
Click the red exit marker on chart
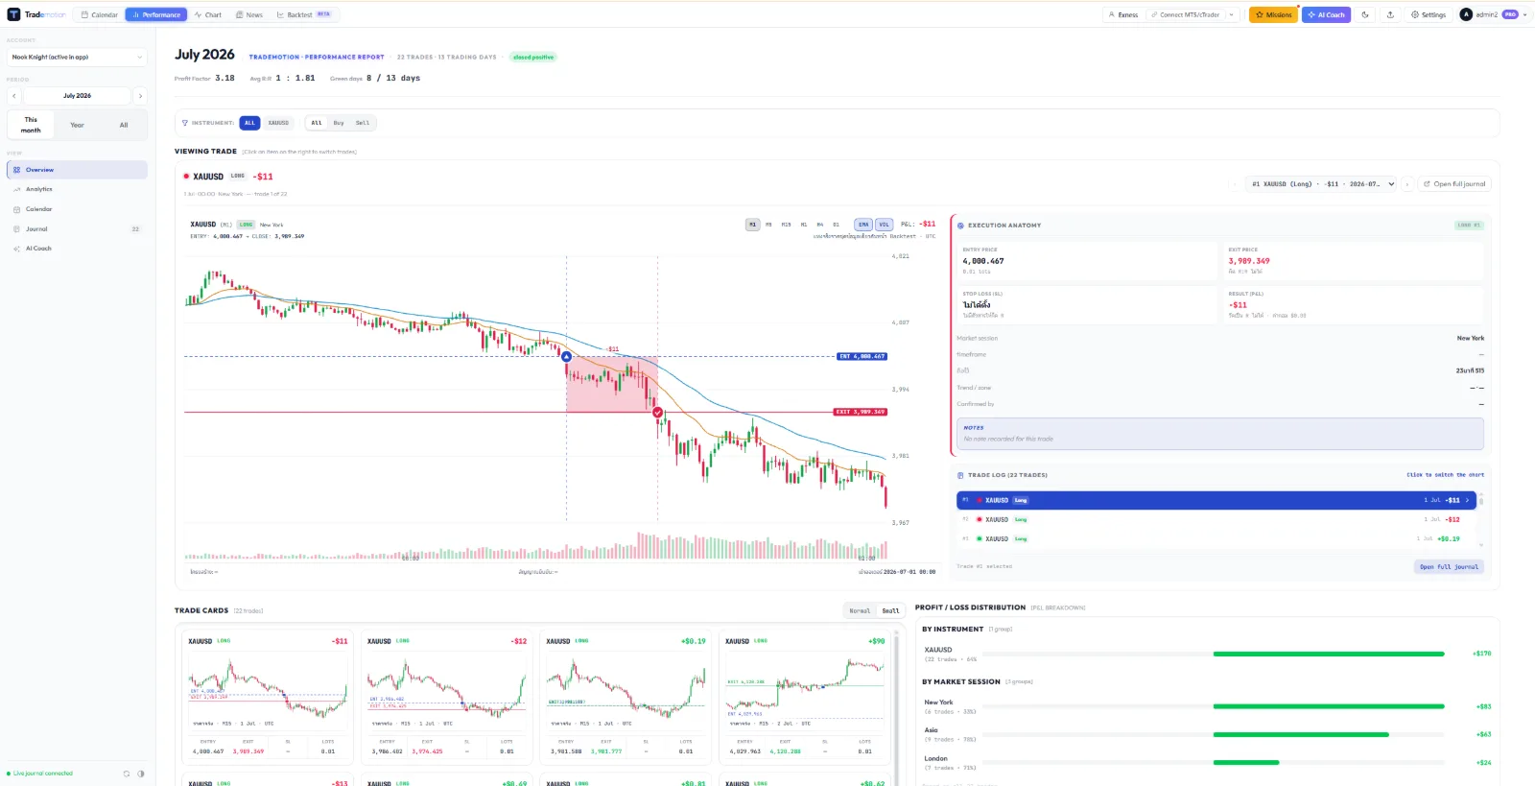(657, 413)
